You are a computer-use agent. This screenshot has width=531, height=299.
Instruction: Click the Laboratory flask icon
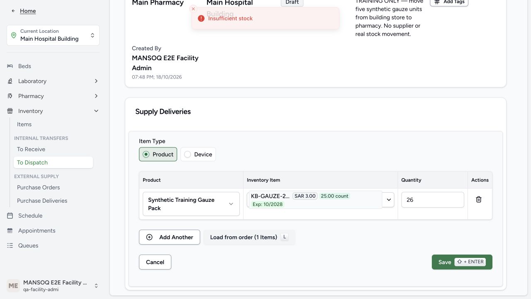[x=10, y=81]
